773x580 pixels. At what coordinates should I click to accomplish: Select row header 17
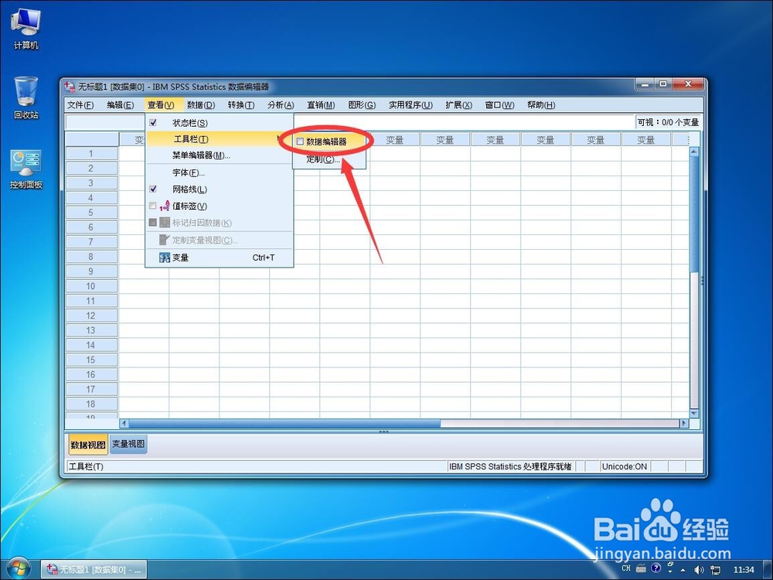coord(92,389)
